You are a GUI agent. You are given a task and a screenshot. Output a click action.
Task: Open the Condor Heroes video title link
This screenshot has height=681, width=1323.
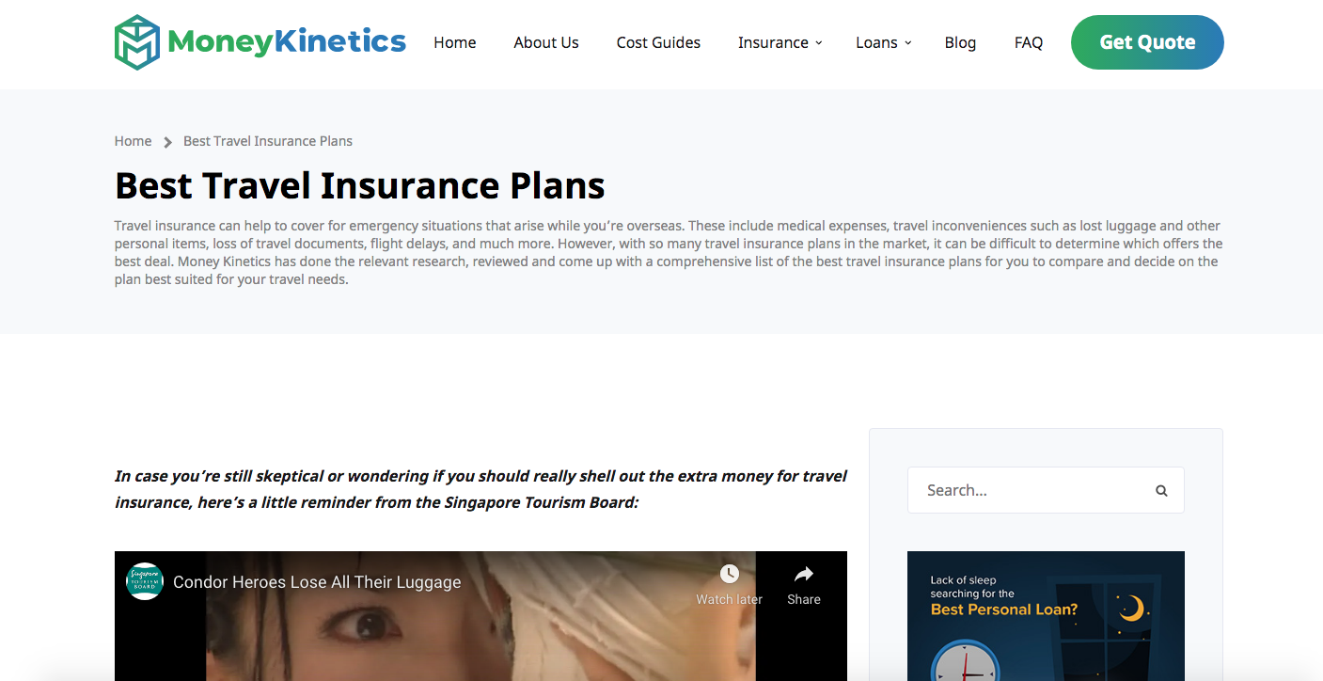[x=317, y=582]
